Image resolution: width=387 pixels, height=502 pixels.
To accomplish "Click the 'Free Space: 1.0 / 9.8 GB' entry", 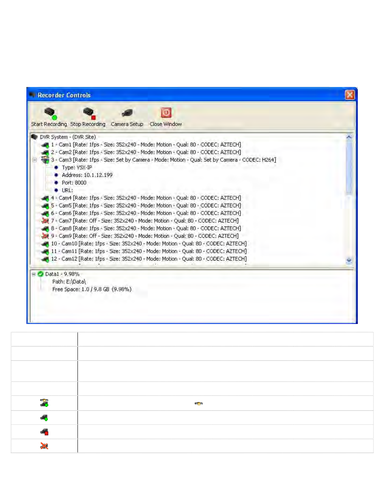I will (x=92, y=289).
